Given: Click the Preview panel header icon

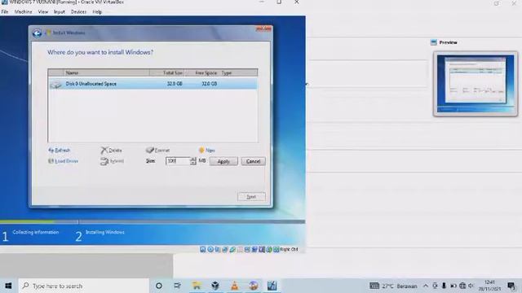Looking at the screenshot, I should [433, 42].
